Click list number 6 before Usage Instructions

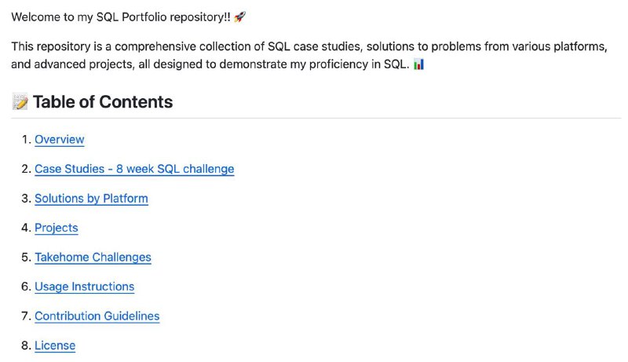[26, 287]
